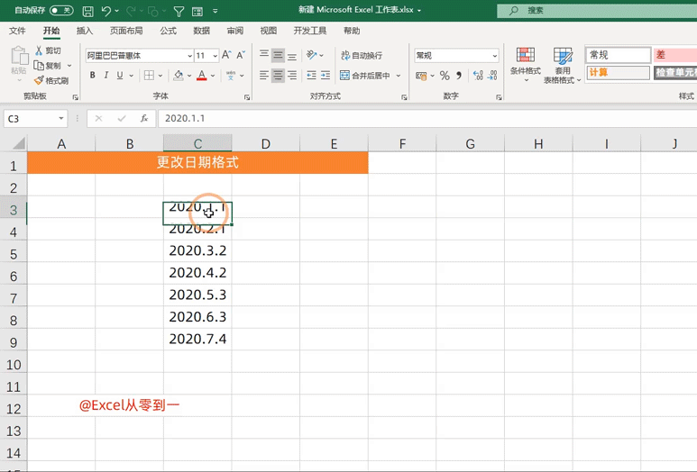
Task: Click the formula bar showing 2020.1.1
Action: point(426,119)
